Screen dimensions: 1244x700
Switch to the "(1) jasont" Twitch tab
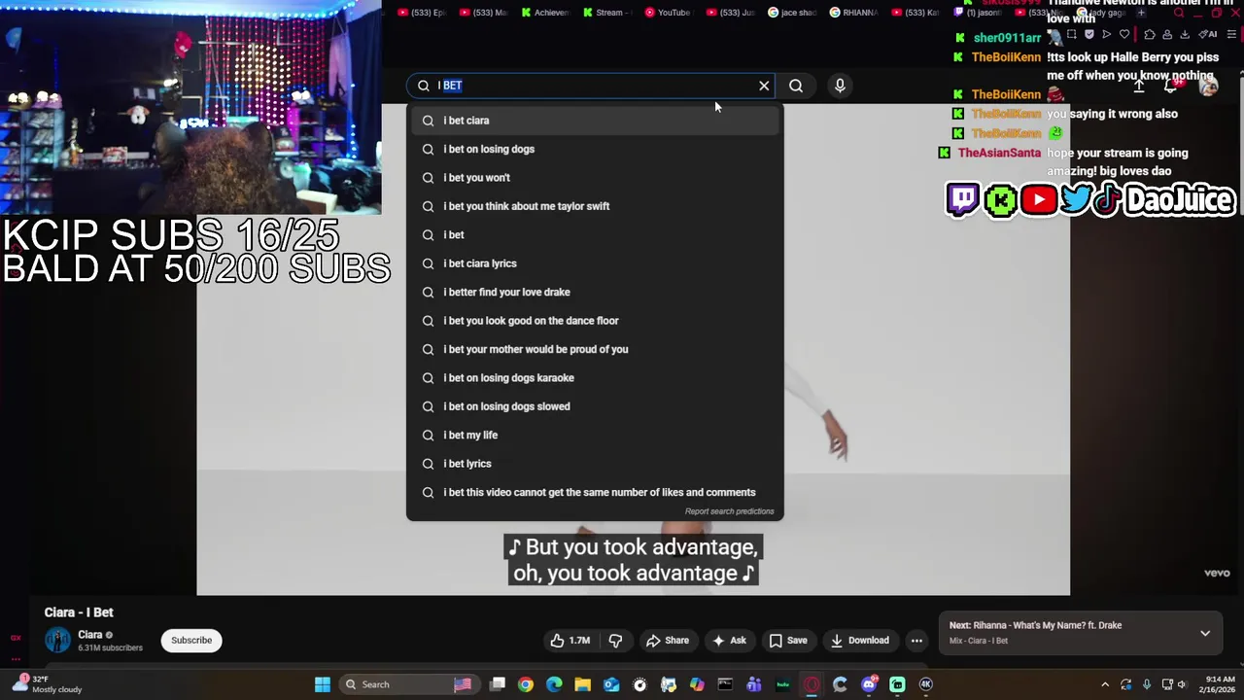pyautogui.click(x=979, y=13)
